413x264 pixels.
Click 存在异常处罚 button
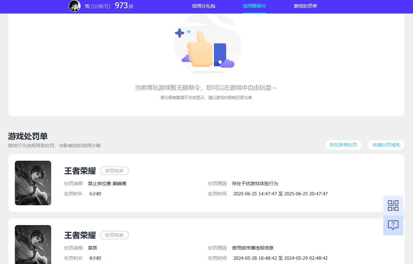coord(343,145)
